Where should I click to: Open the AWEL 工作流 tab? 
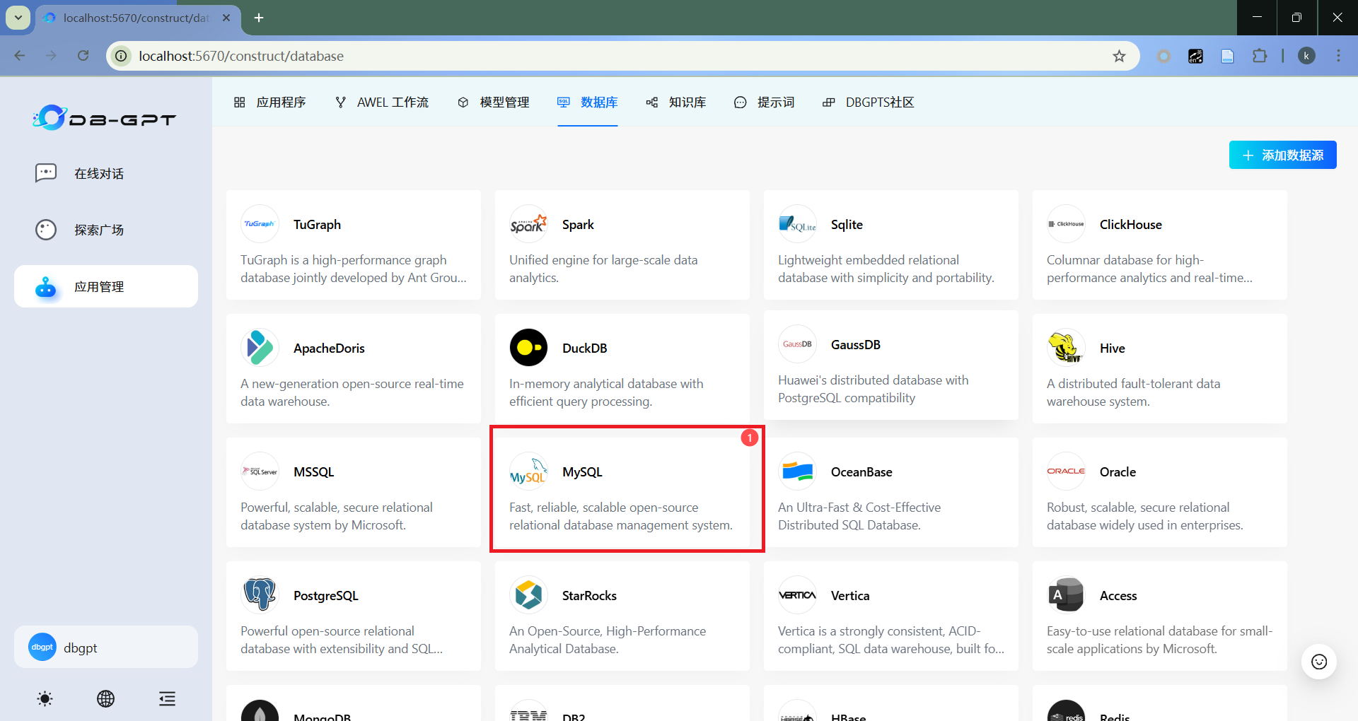[382, 102]
